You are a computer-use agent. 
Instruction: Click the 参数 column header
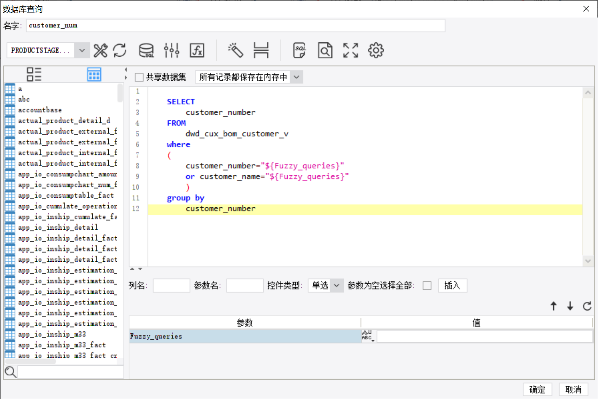tap(245, 322)
